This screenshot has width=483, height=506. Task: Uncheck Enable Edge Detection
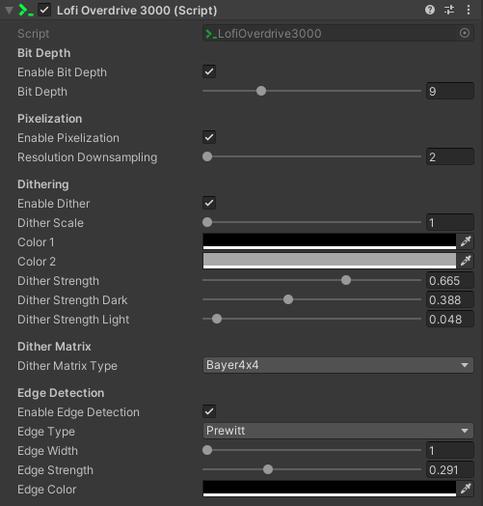[x=209, y=411]
